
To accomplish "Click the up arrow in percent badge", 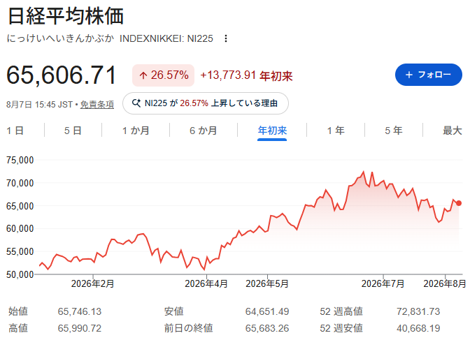I will pos(143,75).
